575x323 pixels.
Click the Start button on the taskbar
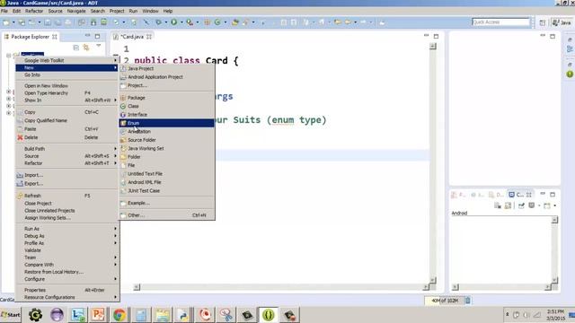tap(11, 315)
